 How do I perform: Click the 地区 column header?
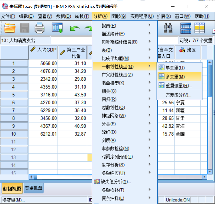click(187, 52)
